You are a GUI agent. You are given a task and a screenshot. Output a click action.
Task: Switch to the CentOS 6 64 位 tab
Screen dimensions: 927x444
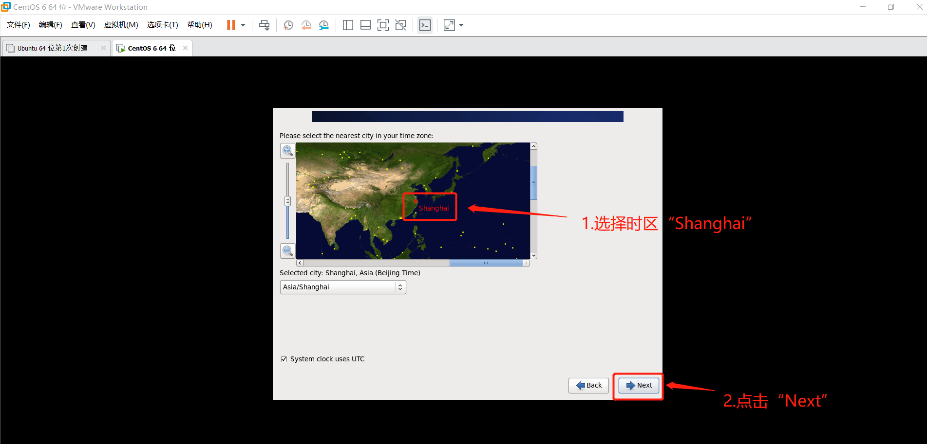(151, 48)
